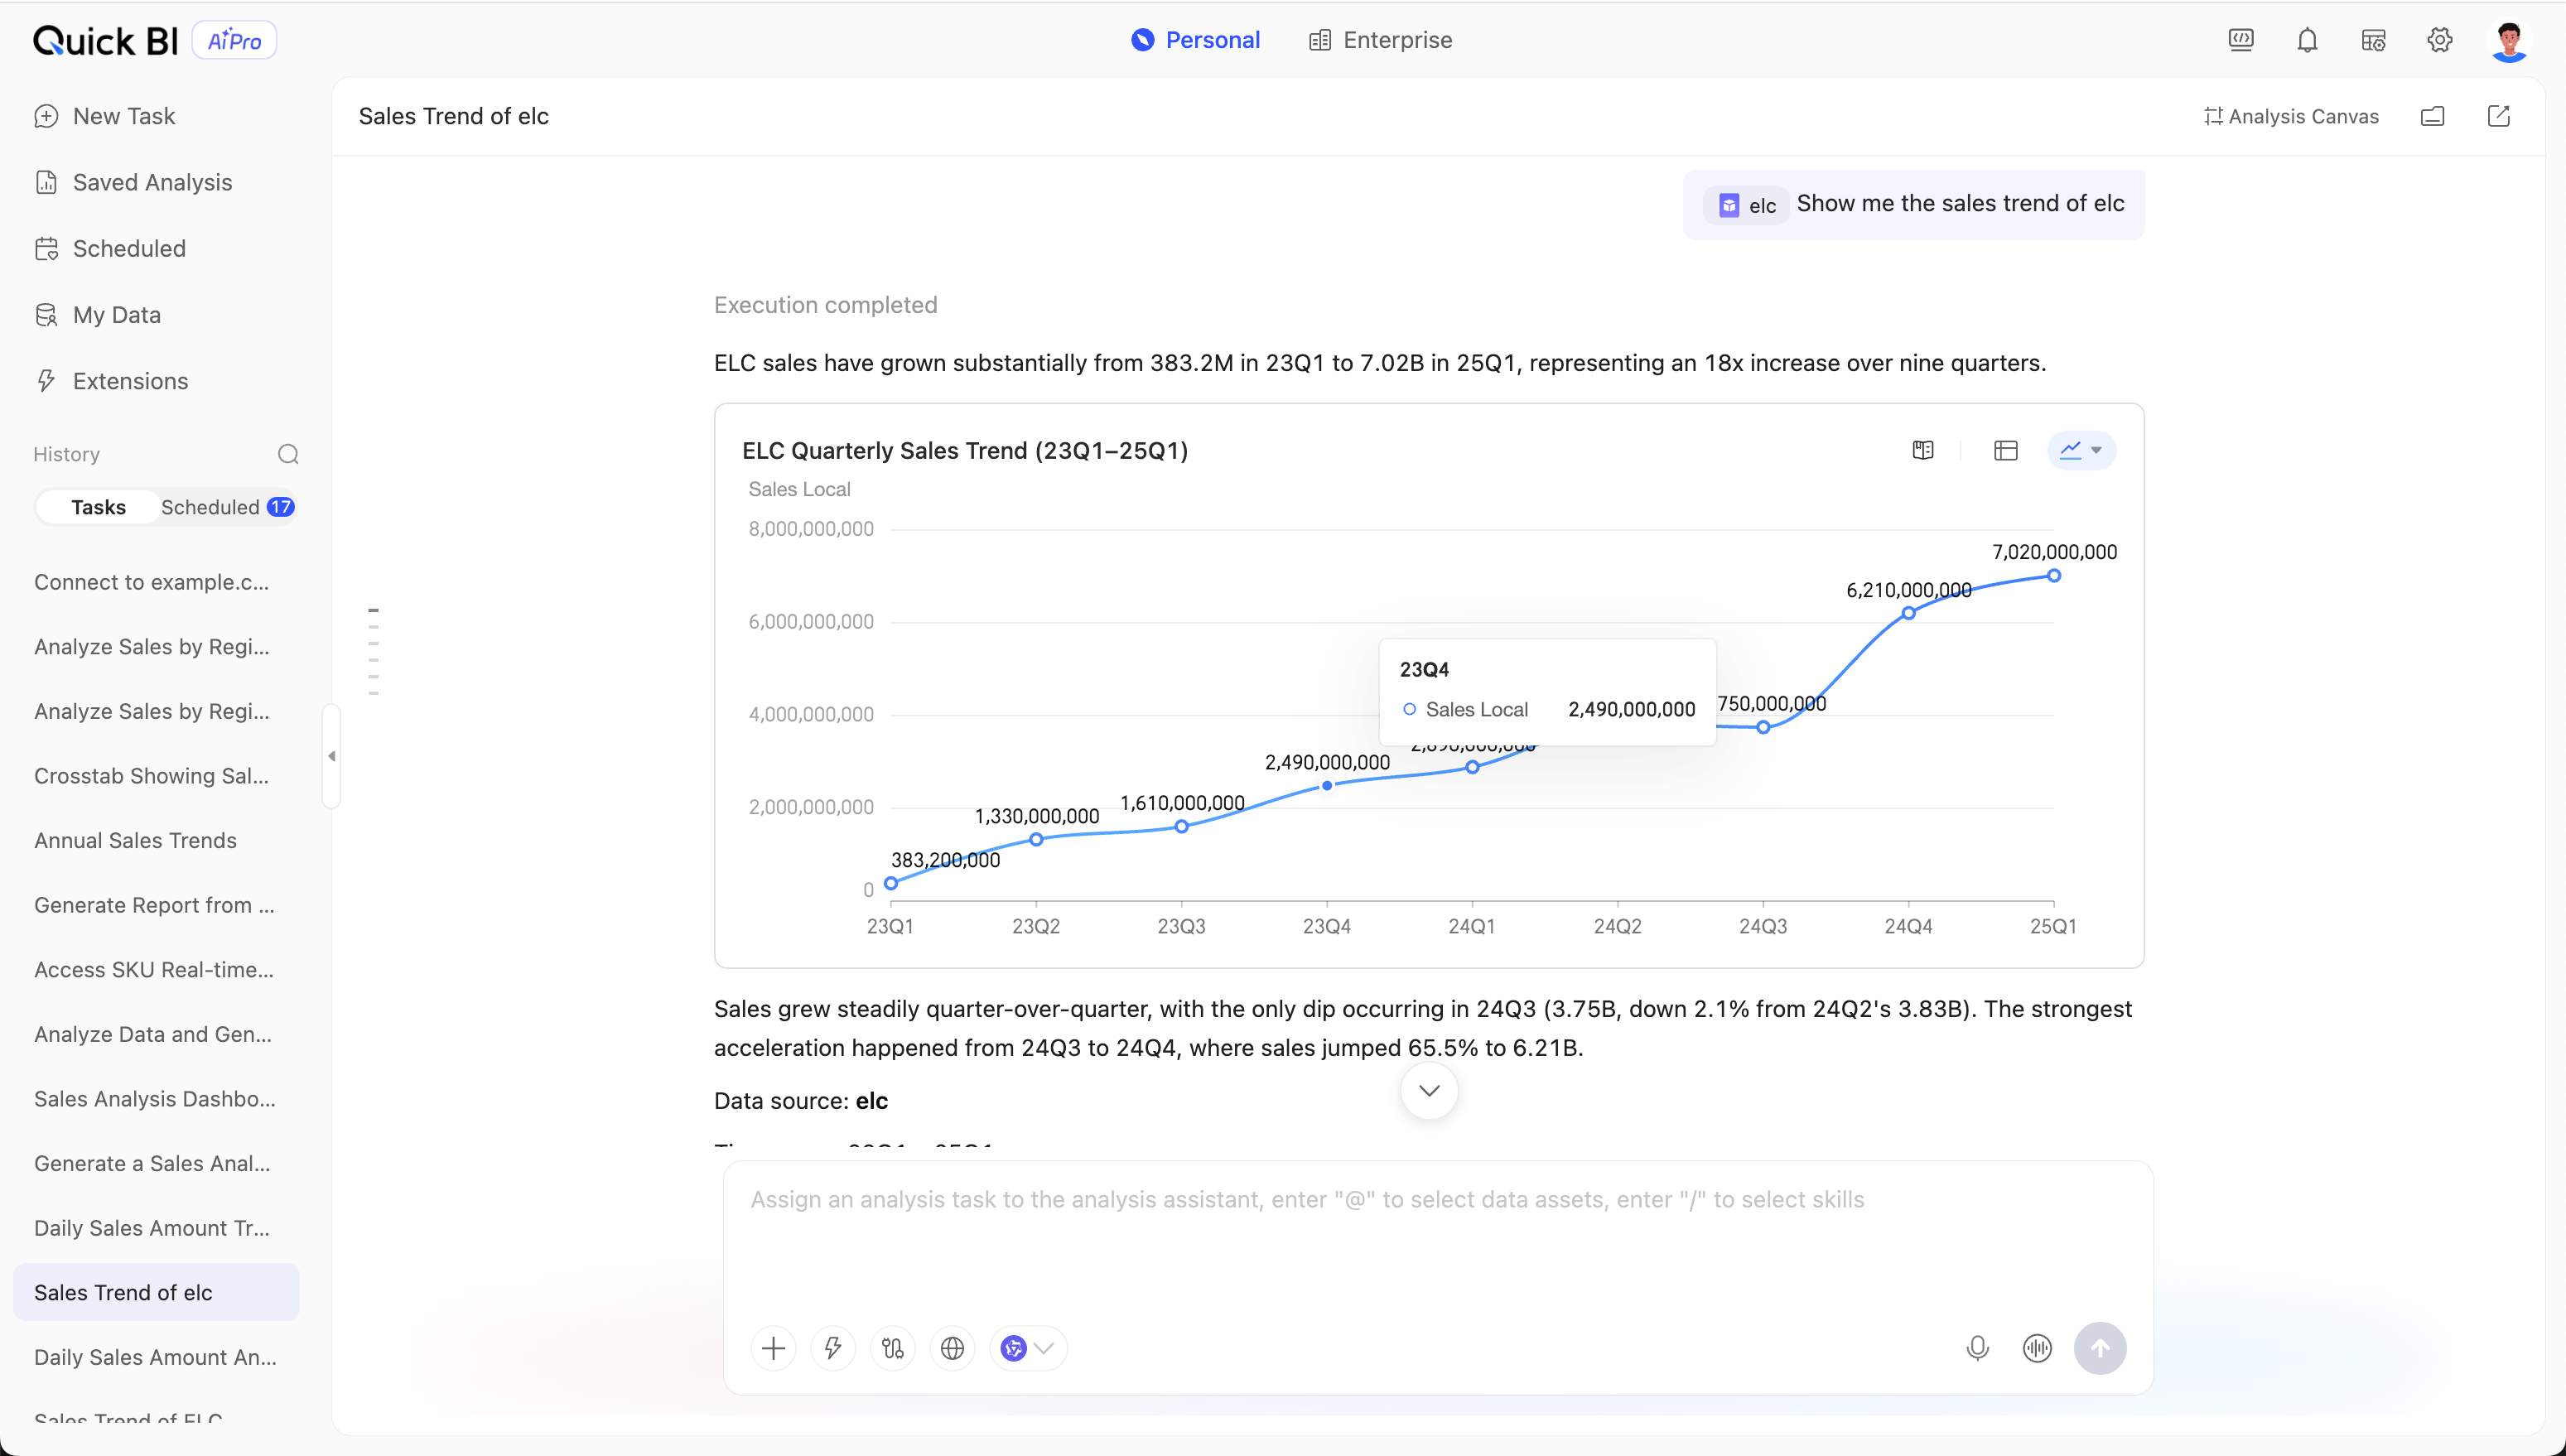Click the outline navigation marker strip
This screenshot has height=1456, width=2566.
coord(373,651)
